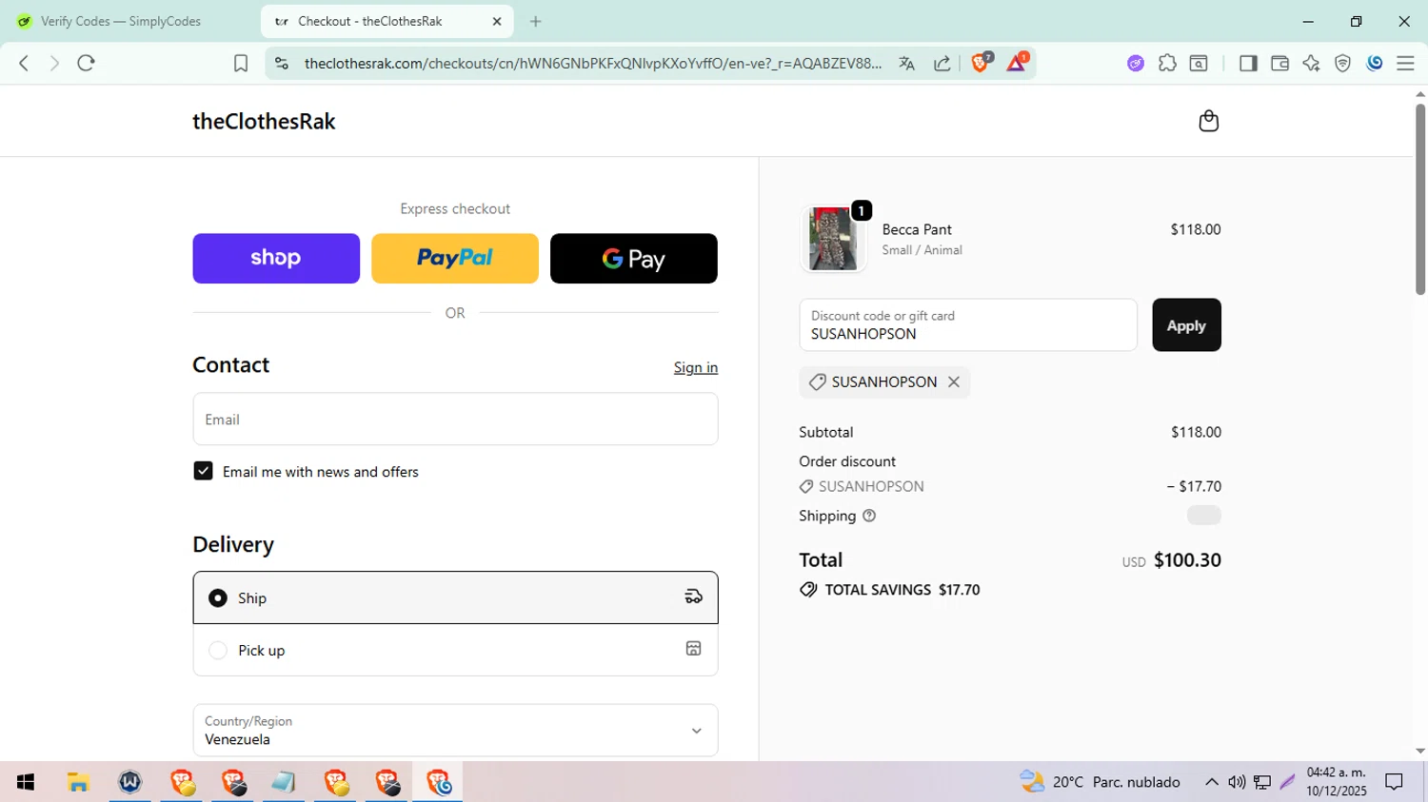Screen dimensions: 1428x802
Task: Click the Apply discount button
Action: tap(1186, 325)
